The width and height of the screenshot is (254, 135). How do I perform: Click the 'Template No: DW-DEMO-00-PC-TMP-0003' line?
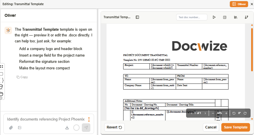click(147, 60)
